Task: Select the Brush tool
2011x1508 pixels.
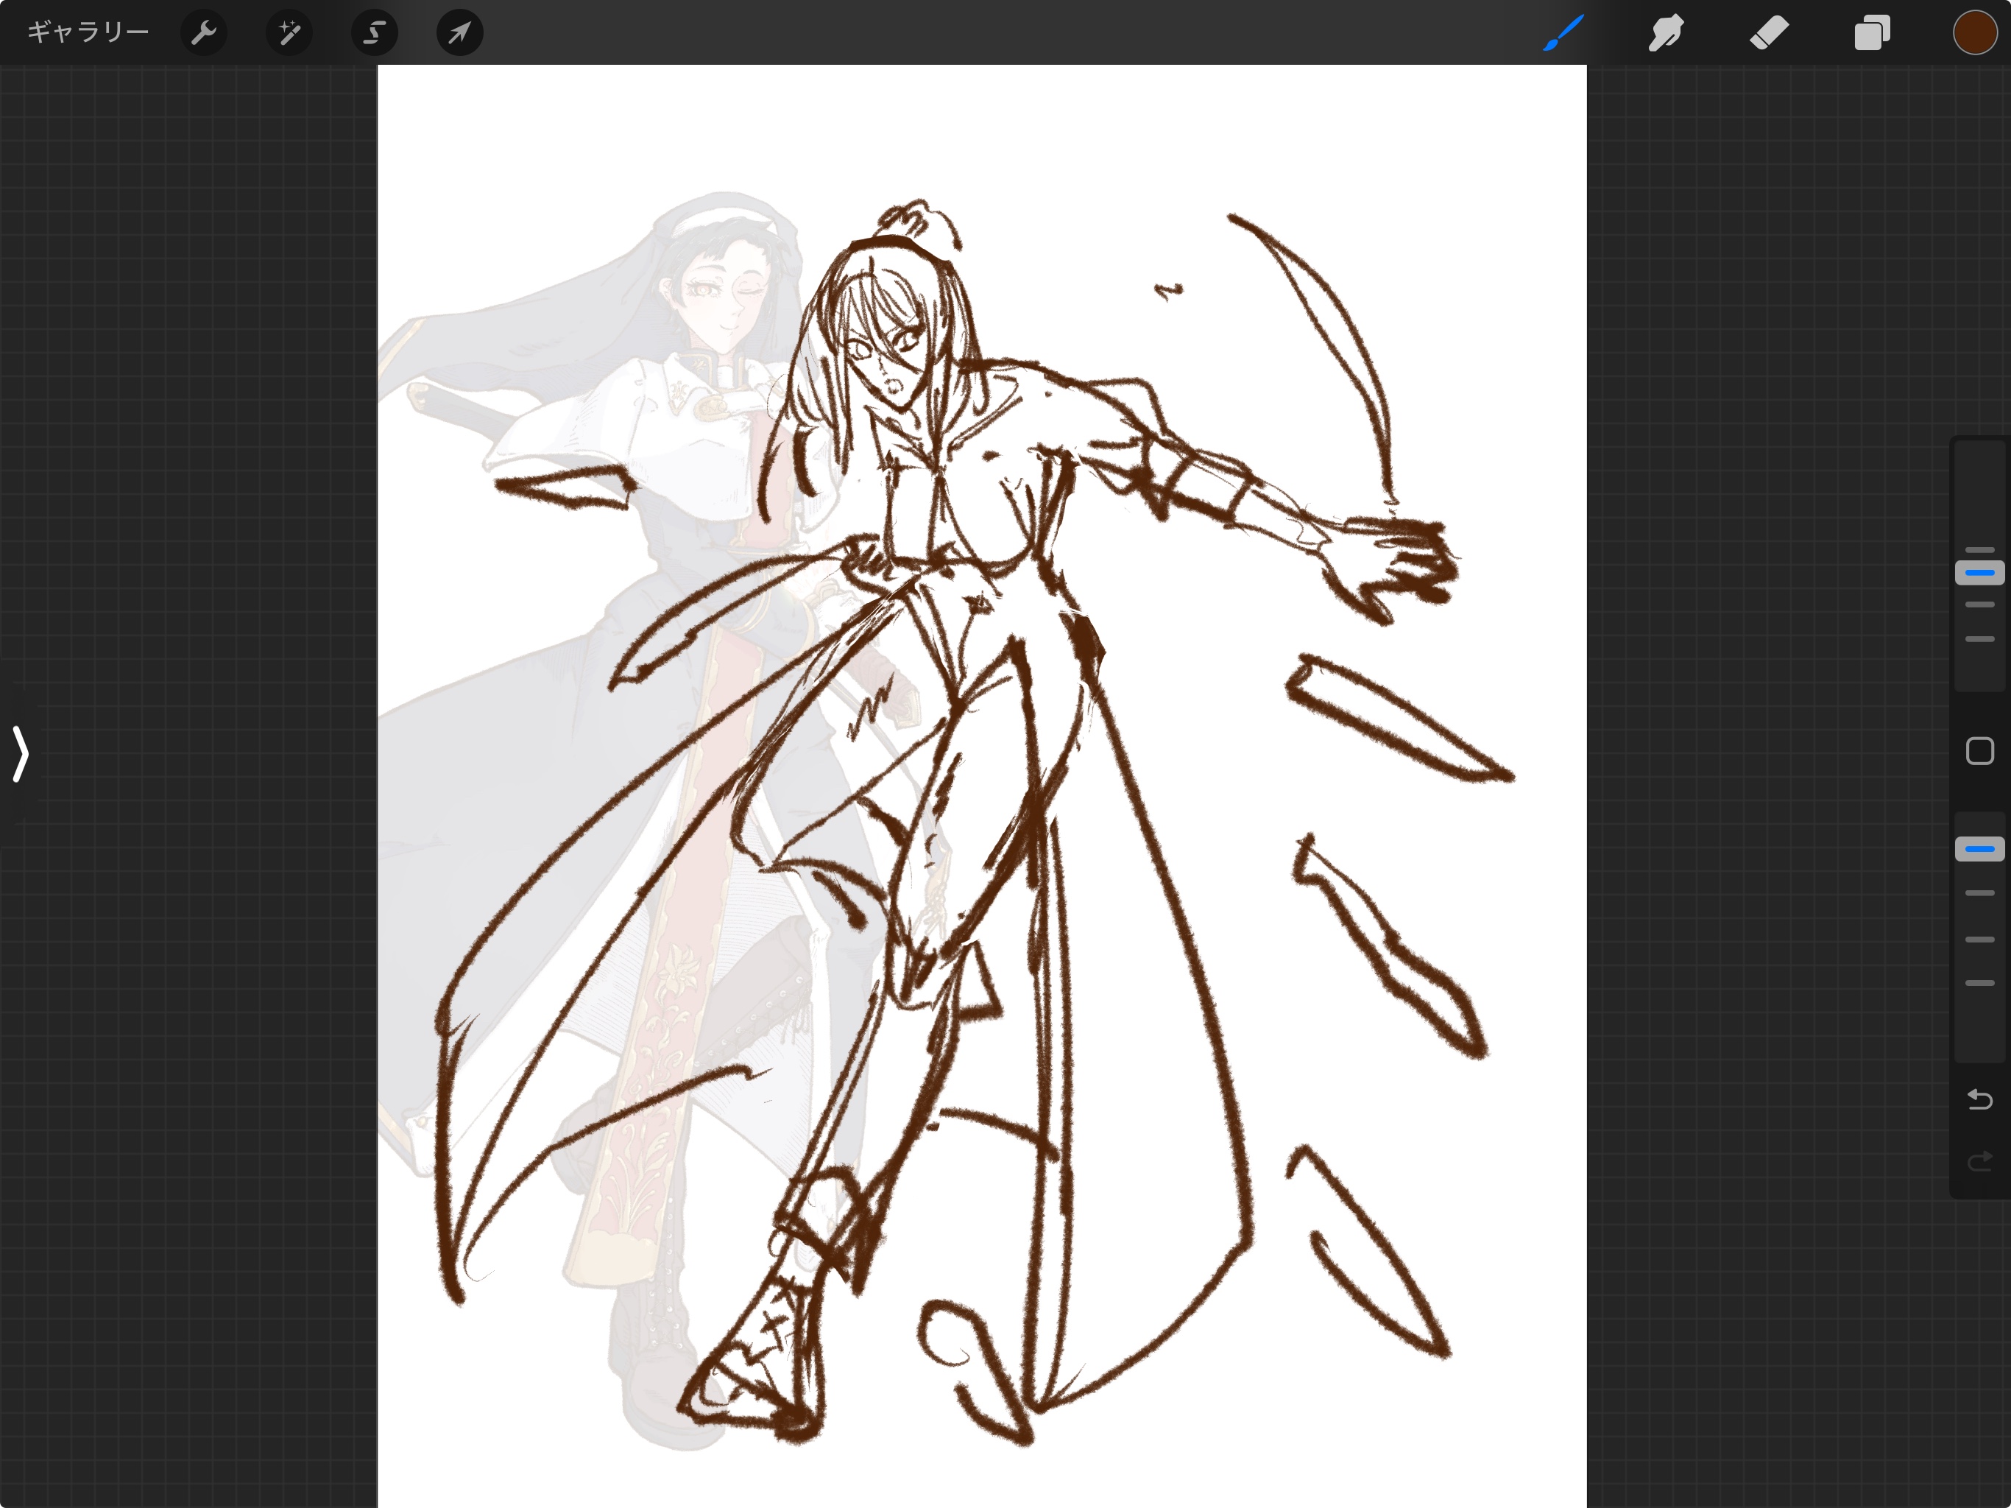Action: [x=1563, y=34]
